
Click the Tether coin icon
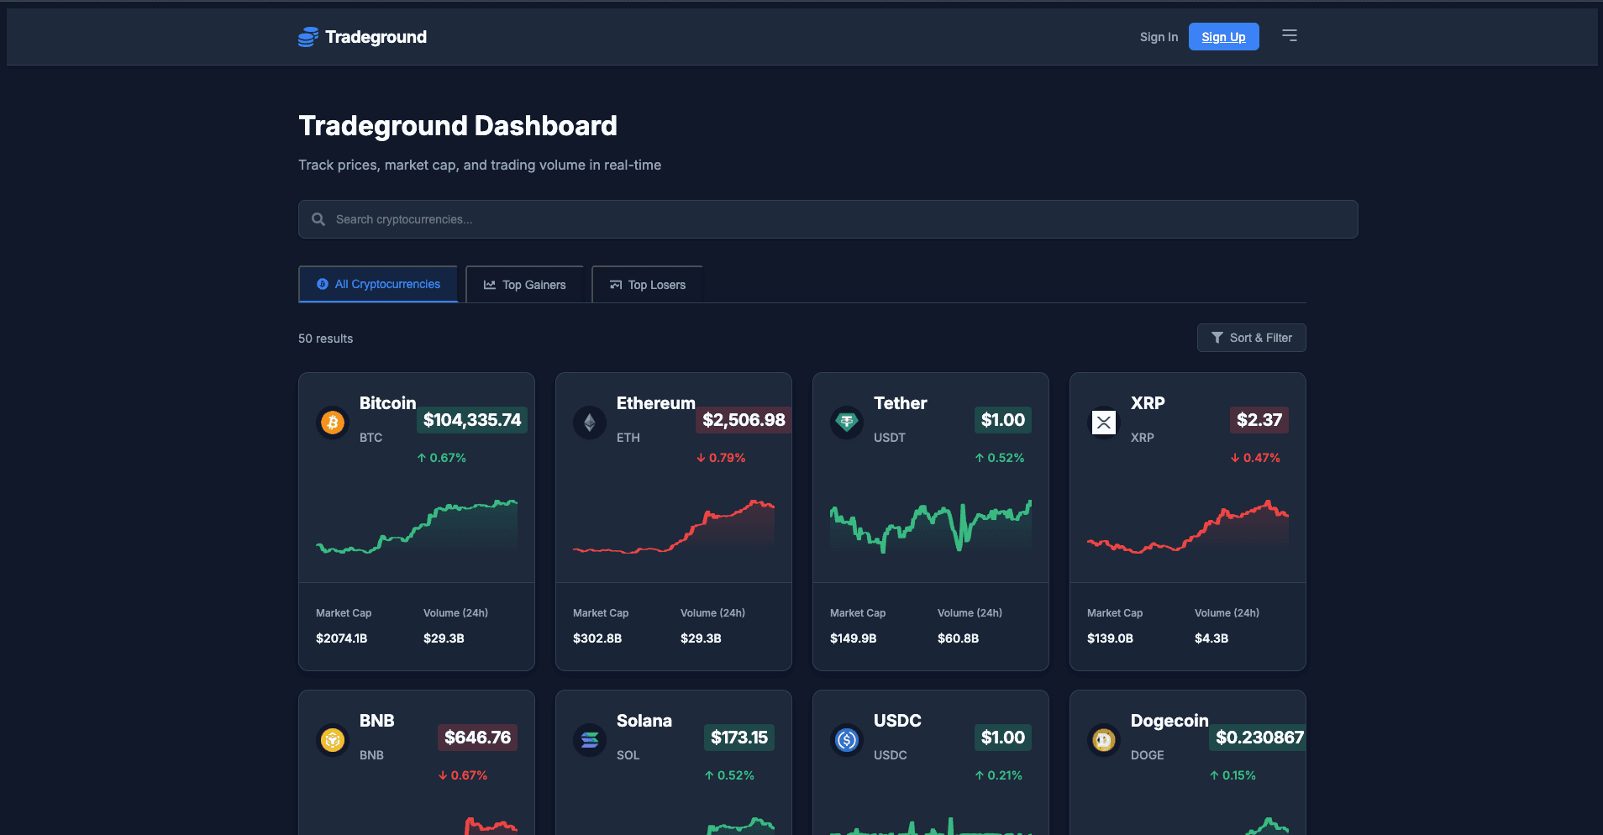point(847,422)
